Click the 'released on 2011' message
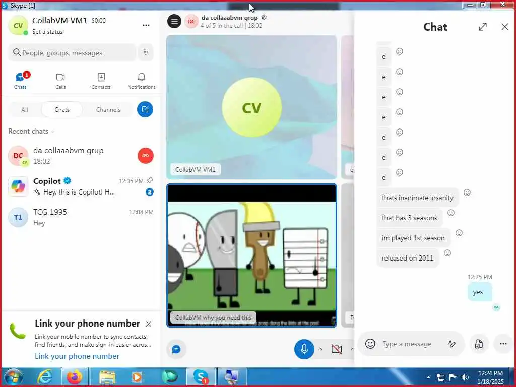Image resolution: width=516 pixels, height=387 pixels. pyautogui.click(x=408, y=259)
